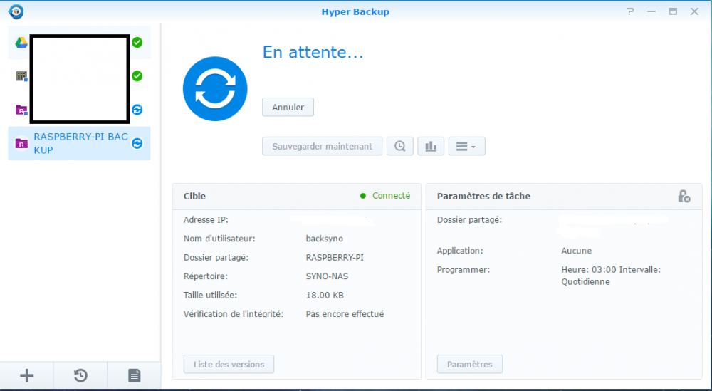Click the directory value SYNO-NAS
This screenshot has height=391, width=712.
click(x=328, y=276)
